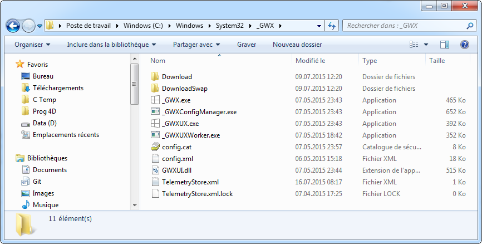Open the Help question mark icon
This screenshot has height=244, width=482.
[464, 45]
